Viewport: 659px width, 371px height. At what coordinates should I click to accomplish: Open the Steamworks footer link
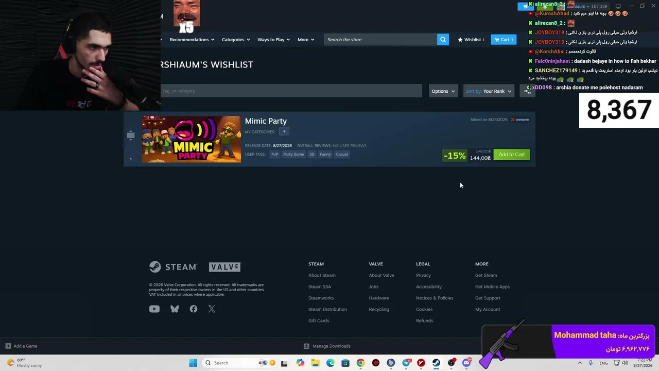click(321, 298)
